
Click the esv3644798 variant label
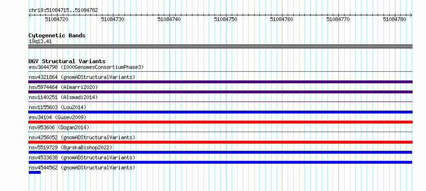(86, 67)
